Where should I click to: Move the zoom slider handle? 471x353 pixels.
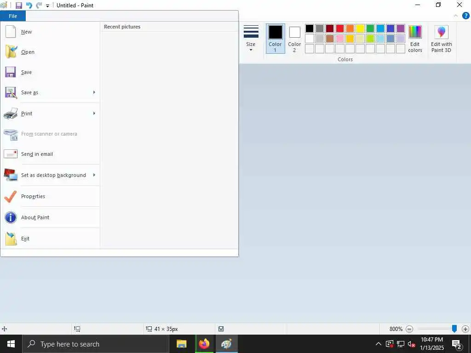(x=454, y=329)
